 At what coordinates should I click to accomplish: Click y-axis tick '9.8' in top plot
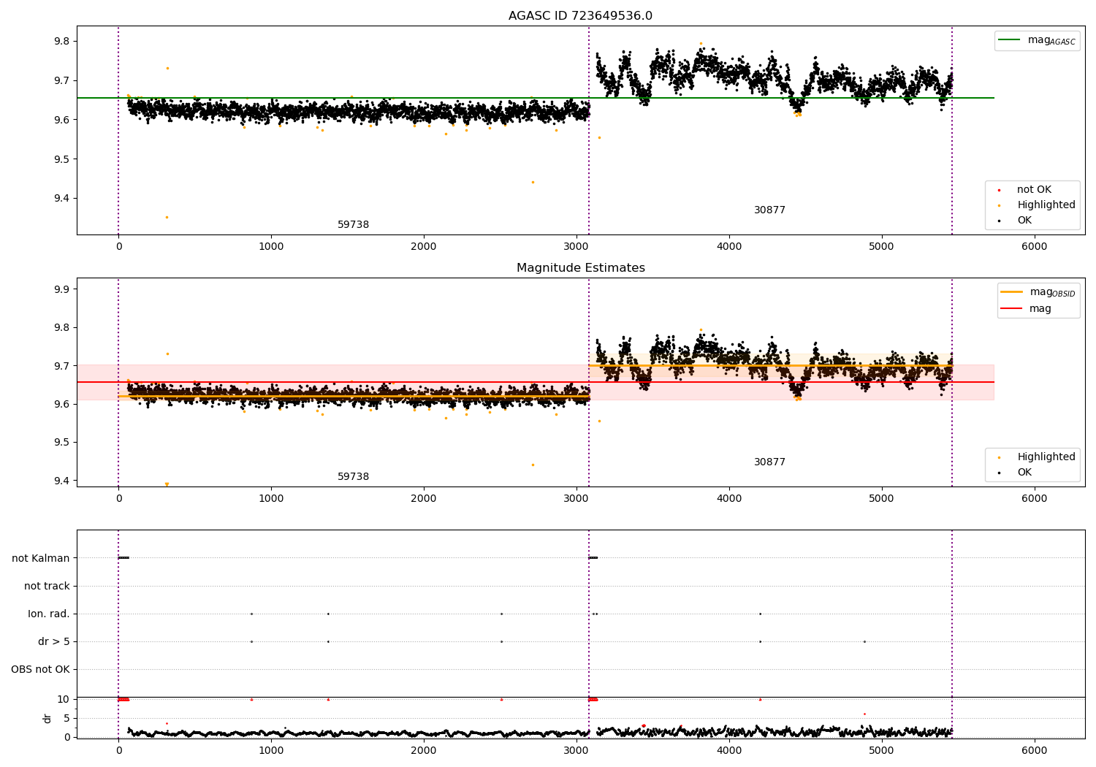(62, 42)
